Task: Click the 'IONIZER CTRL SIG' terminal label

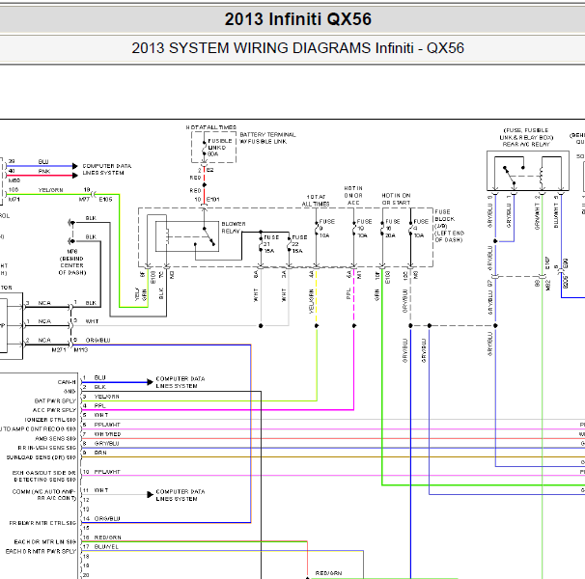Action: click(50, 420)
